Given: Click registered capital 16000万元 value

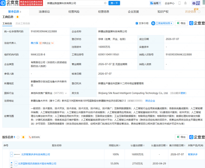Looking at the screenshot, I should coord(104,47).
